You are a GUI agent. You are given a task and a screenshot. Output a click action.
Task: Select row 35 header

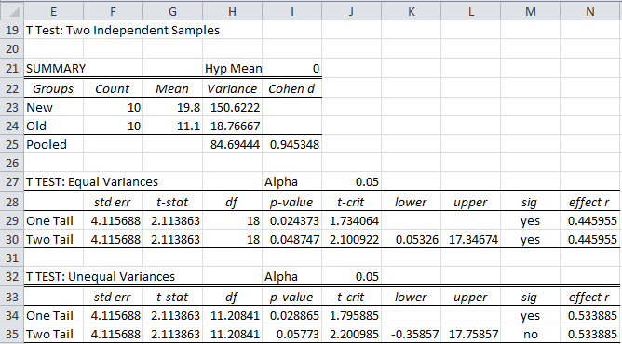(x=12, y=335)
